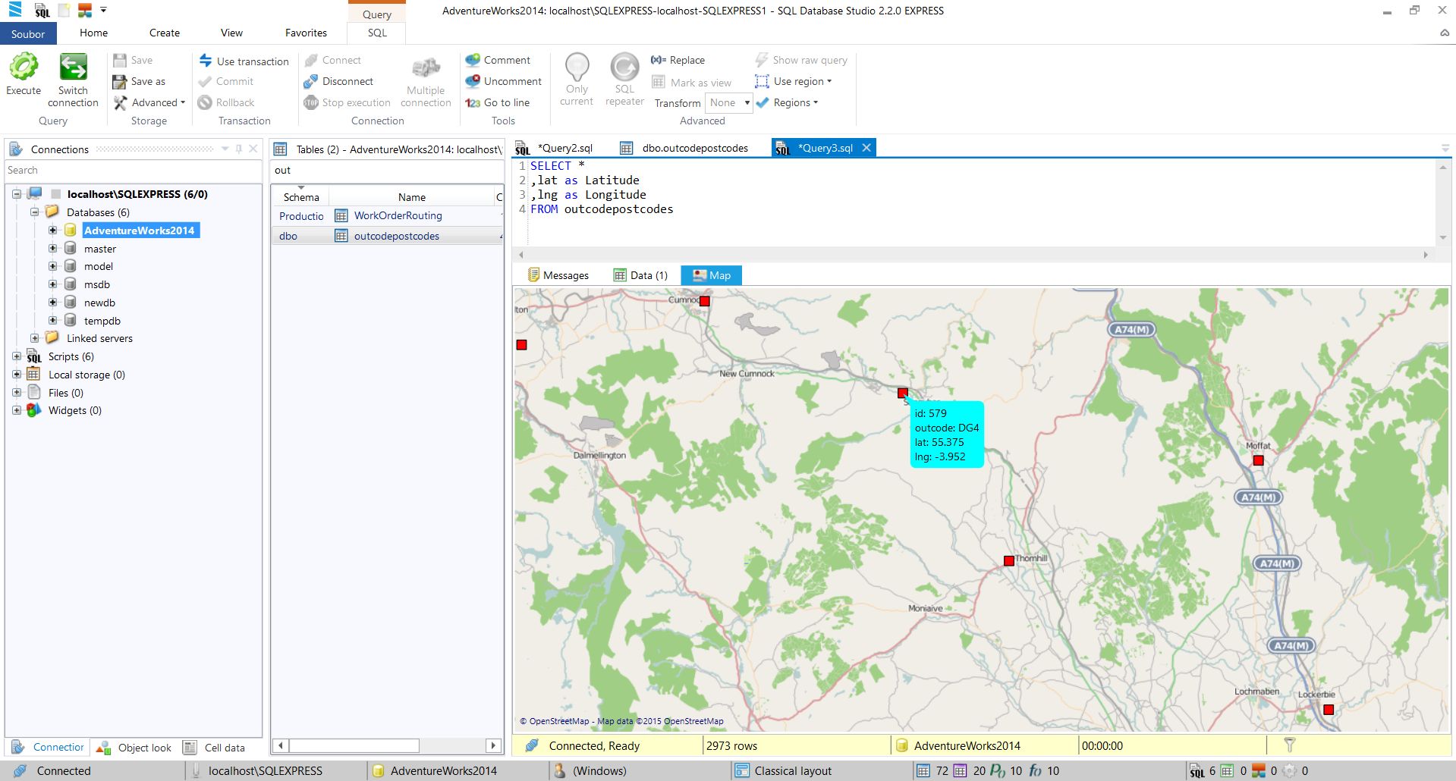Expand the master database node
Viewport: 1456px width, 781px height.
pos(52,248)
